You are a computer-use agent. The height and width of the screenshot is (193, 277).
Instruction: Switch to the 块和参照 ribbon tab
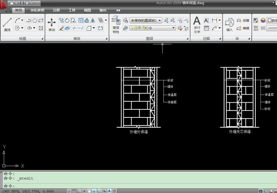[x=37, y=10]
